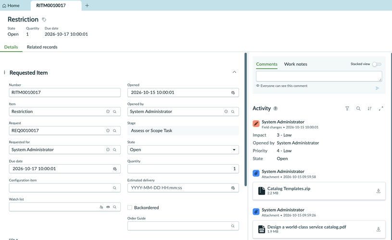392x240 pixels.
Task: Toggle the Stacked view switch
Action: point(377,64)
